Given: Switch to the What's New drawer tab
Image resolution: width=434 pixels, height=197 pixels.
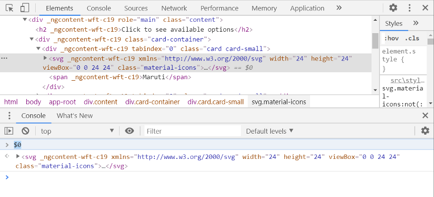Looking at the screenshot, I should tap(75, 115).
